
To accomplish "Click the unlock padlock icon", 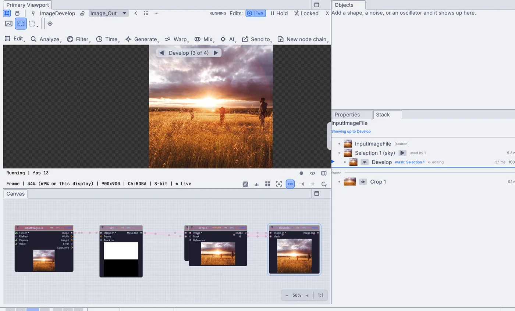I will click(x=82, y=13).
